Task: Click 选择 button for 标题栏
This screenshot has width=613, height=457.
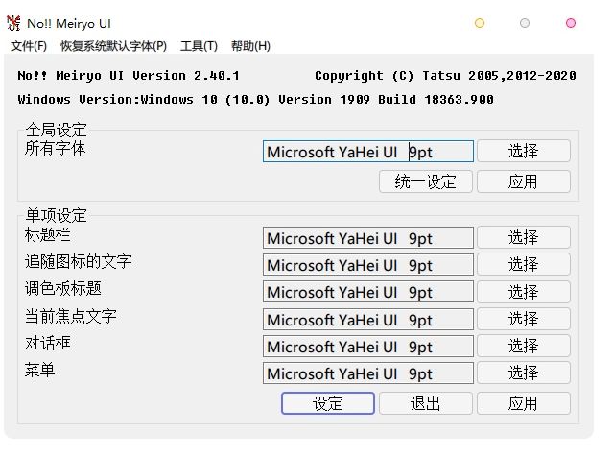Action: 523,238
